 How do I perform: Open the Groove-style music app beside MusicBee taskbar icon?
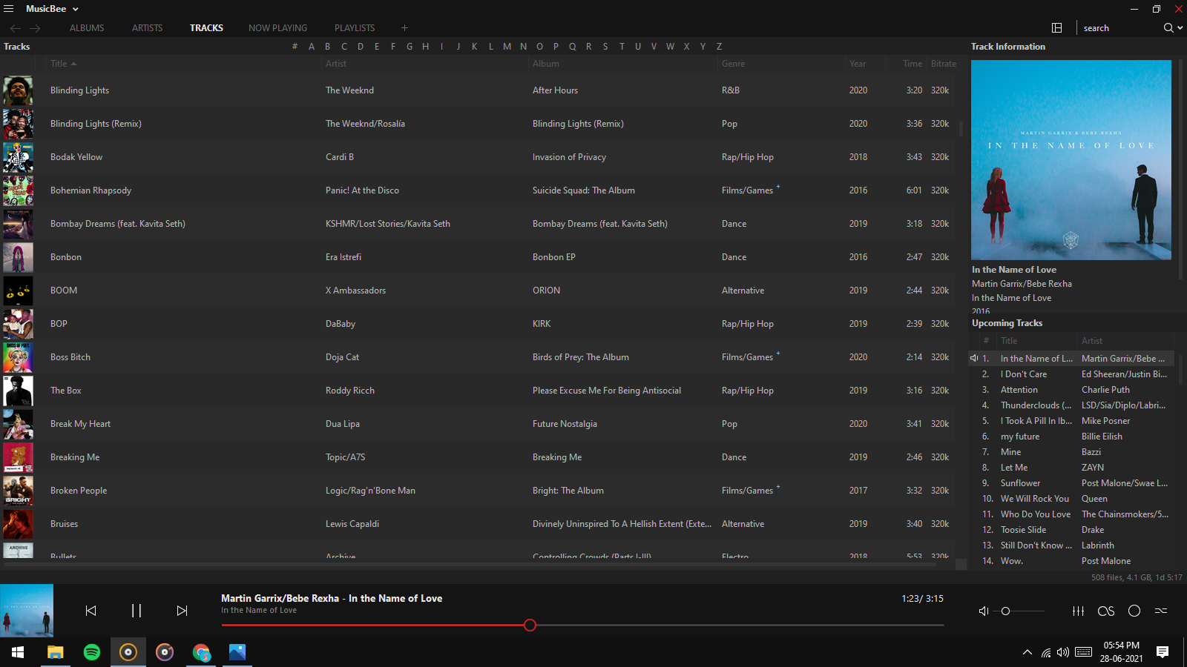click(165, 652)
